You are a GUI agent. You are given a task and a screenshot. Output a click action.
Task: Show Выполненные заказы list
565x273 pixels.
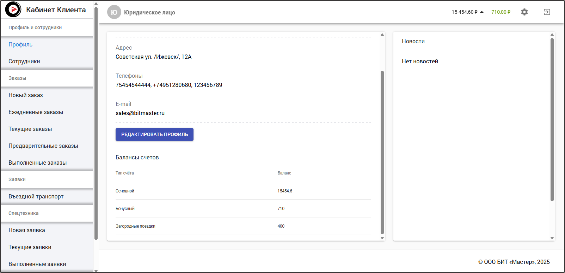point(38,163)
